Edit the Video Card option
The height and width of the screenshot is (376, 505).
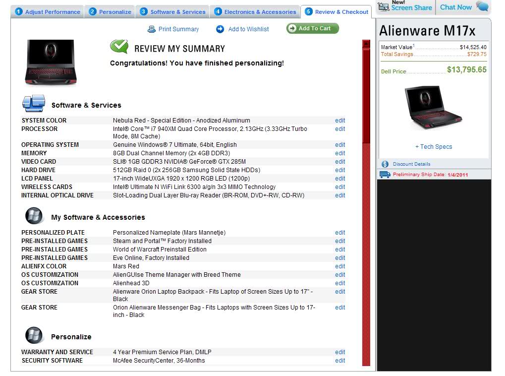click(x=340, y=162)
